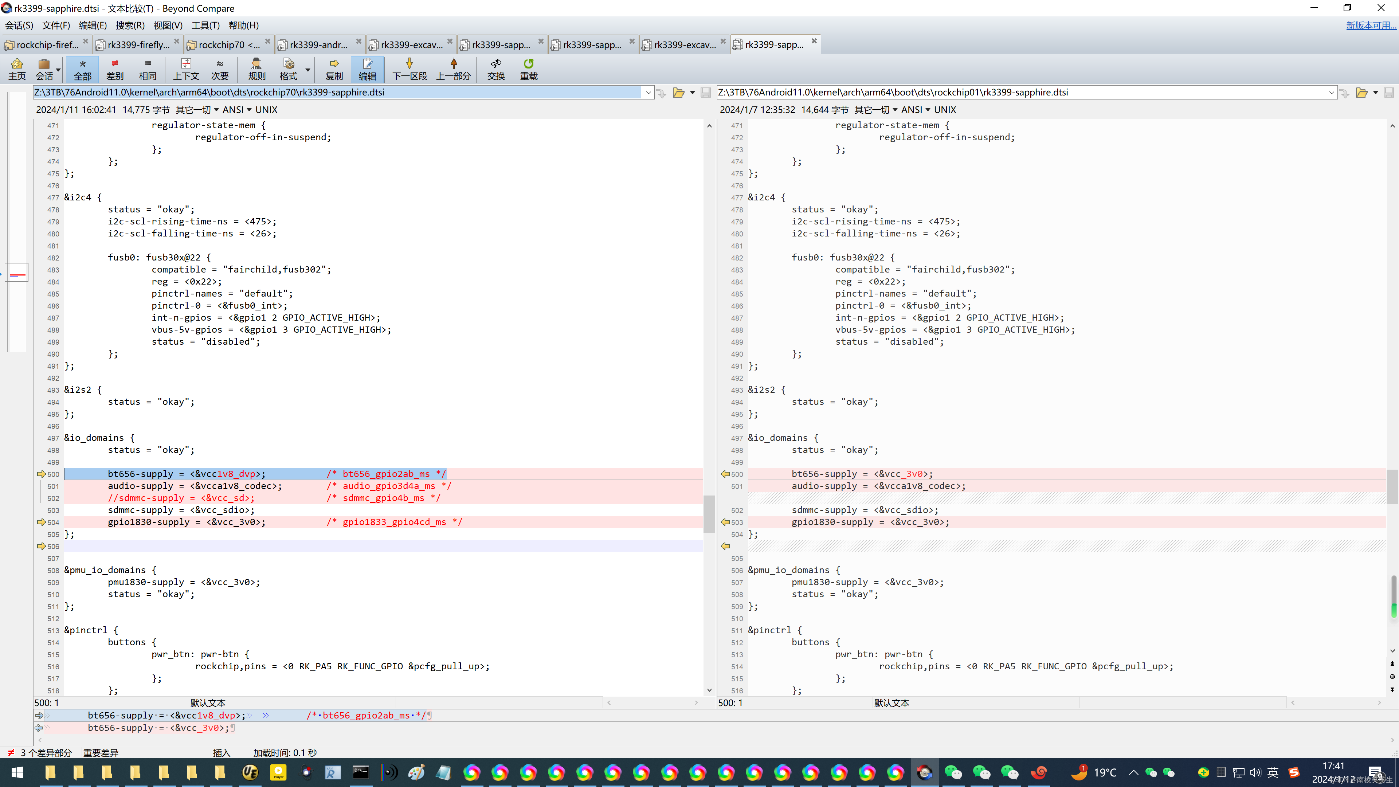Viewport: 1399px width, 787px height.
Task: Open the 规则 rules tool
Action: pos(257,70)
